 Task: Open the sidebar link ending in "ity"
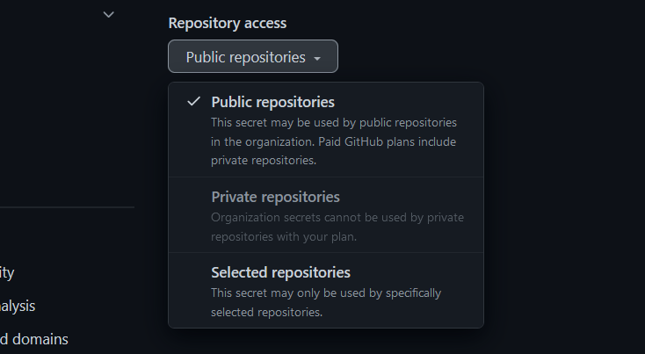(x=7, y=272)
